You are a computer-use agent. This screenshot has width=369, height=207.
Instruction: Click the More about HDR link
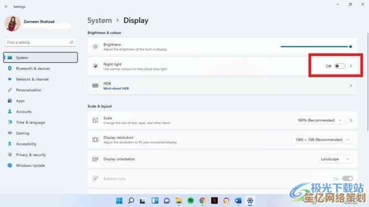click(x=116, y=88)
